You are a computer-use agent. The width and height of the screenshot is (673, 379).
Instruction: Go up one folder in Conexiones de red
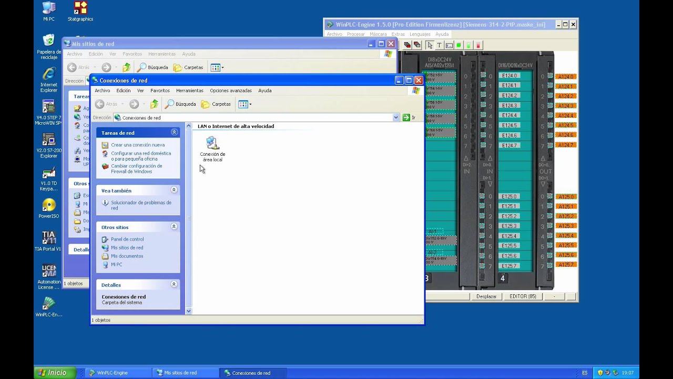point(154,104)
